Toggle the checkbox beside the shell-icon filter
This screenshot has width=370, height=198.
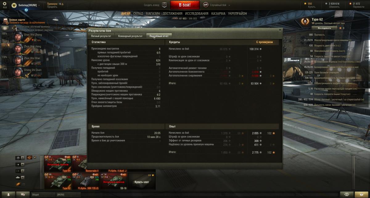(24, 184)
